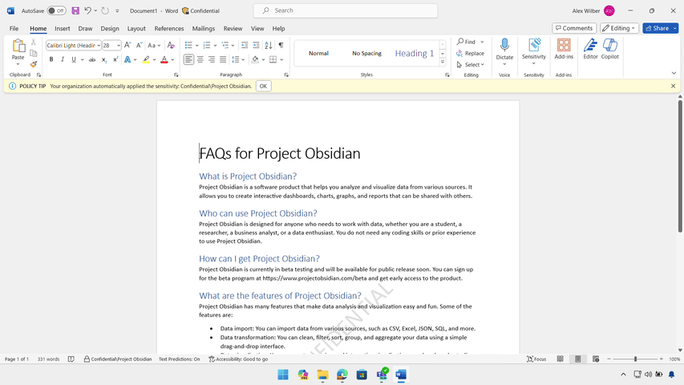Open the Sensitivity label icon
684x385 pixels.
[534, 45]
